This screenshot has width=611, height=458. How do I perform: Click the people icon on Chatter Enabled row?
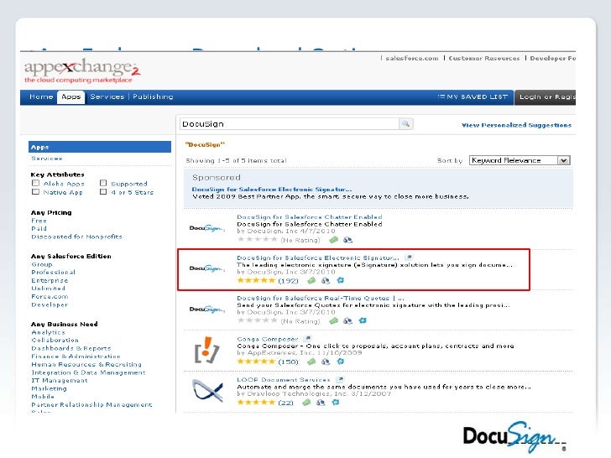(x=347, y=240)
